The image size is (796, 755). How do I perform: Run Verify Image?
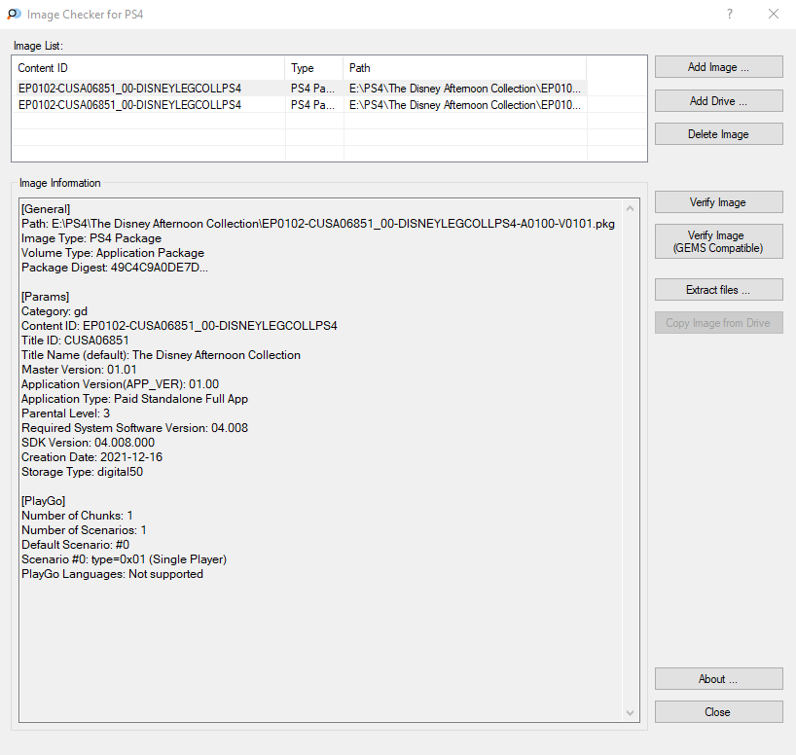(718, 202)
